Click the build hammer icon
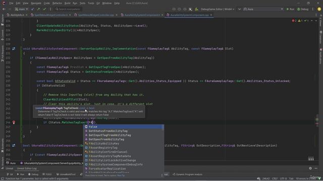This screenshot has height=181, width=323. pos(196,9)
